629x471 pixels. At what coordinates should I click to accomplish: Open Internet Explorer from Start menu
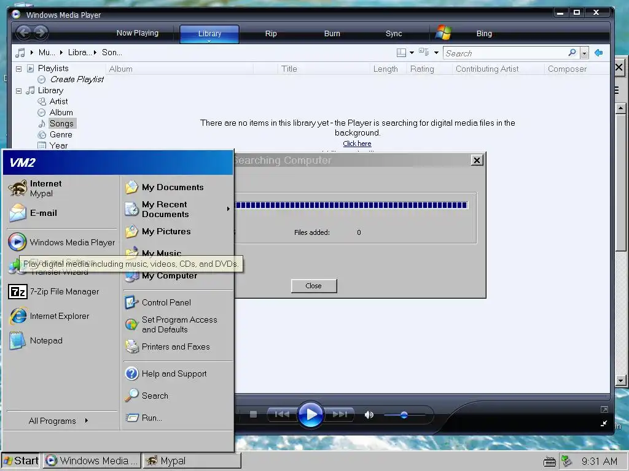click(x=62, y=316)
